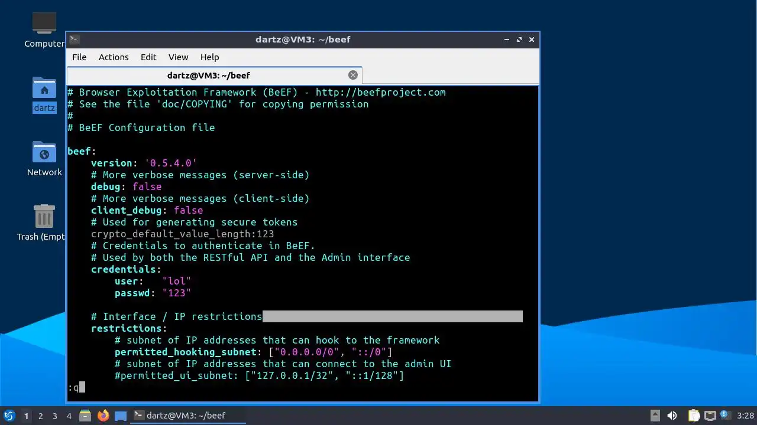
Task: Click the removable media tray icon
Action: click(x=655, y=416)
